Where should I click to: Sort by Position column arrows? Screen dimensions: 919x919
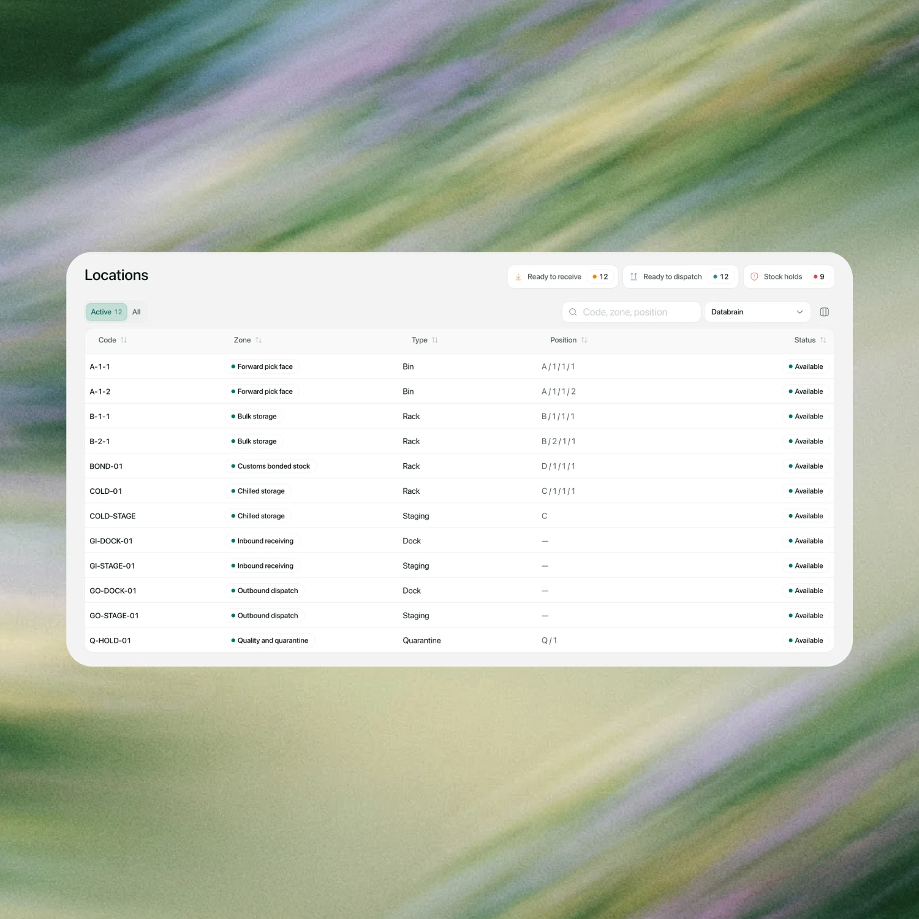[584, 340]
